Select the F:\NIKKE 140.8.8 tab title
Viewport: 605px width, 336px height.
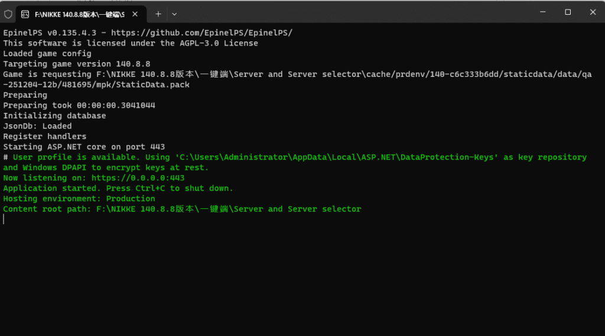pos(79,14)
